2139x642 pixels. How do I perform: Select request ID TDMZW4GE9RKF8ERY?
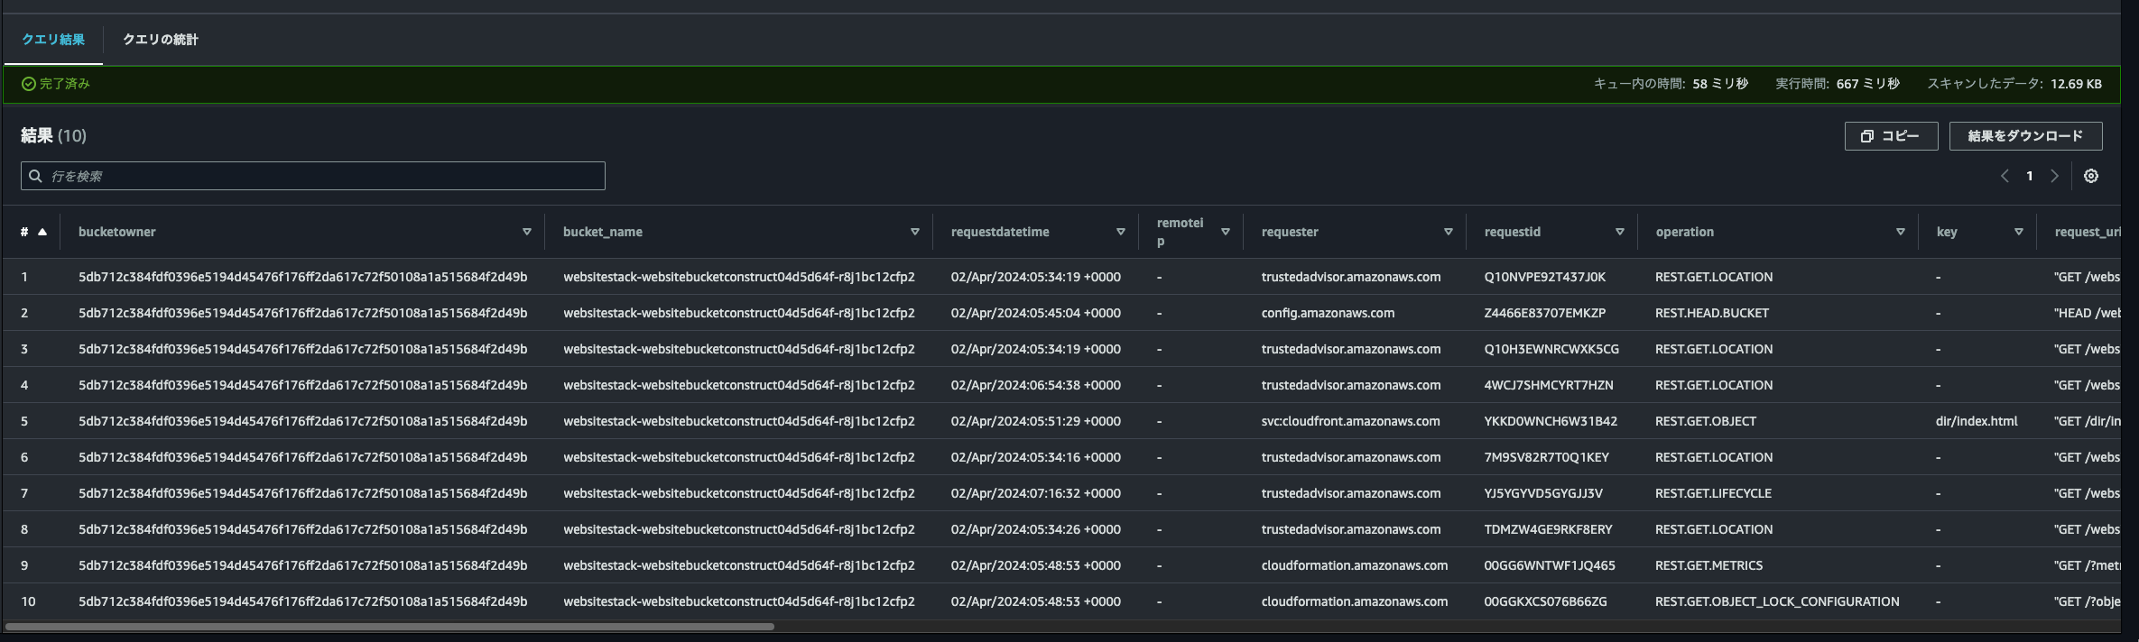1548,529
